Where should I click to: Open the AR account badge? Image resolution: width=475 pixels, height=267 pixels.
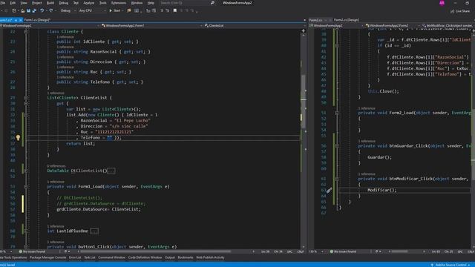pyautogui.click(x=442, y=3)
